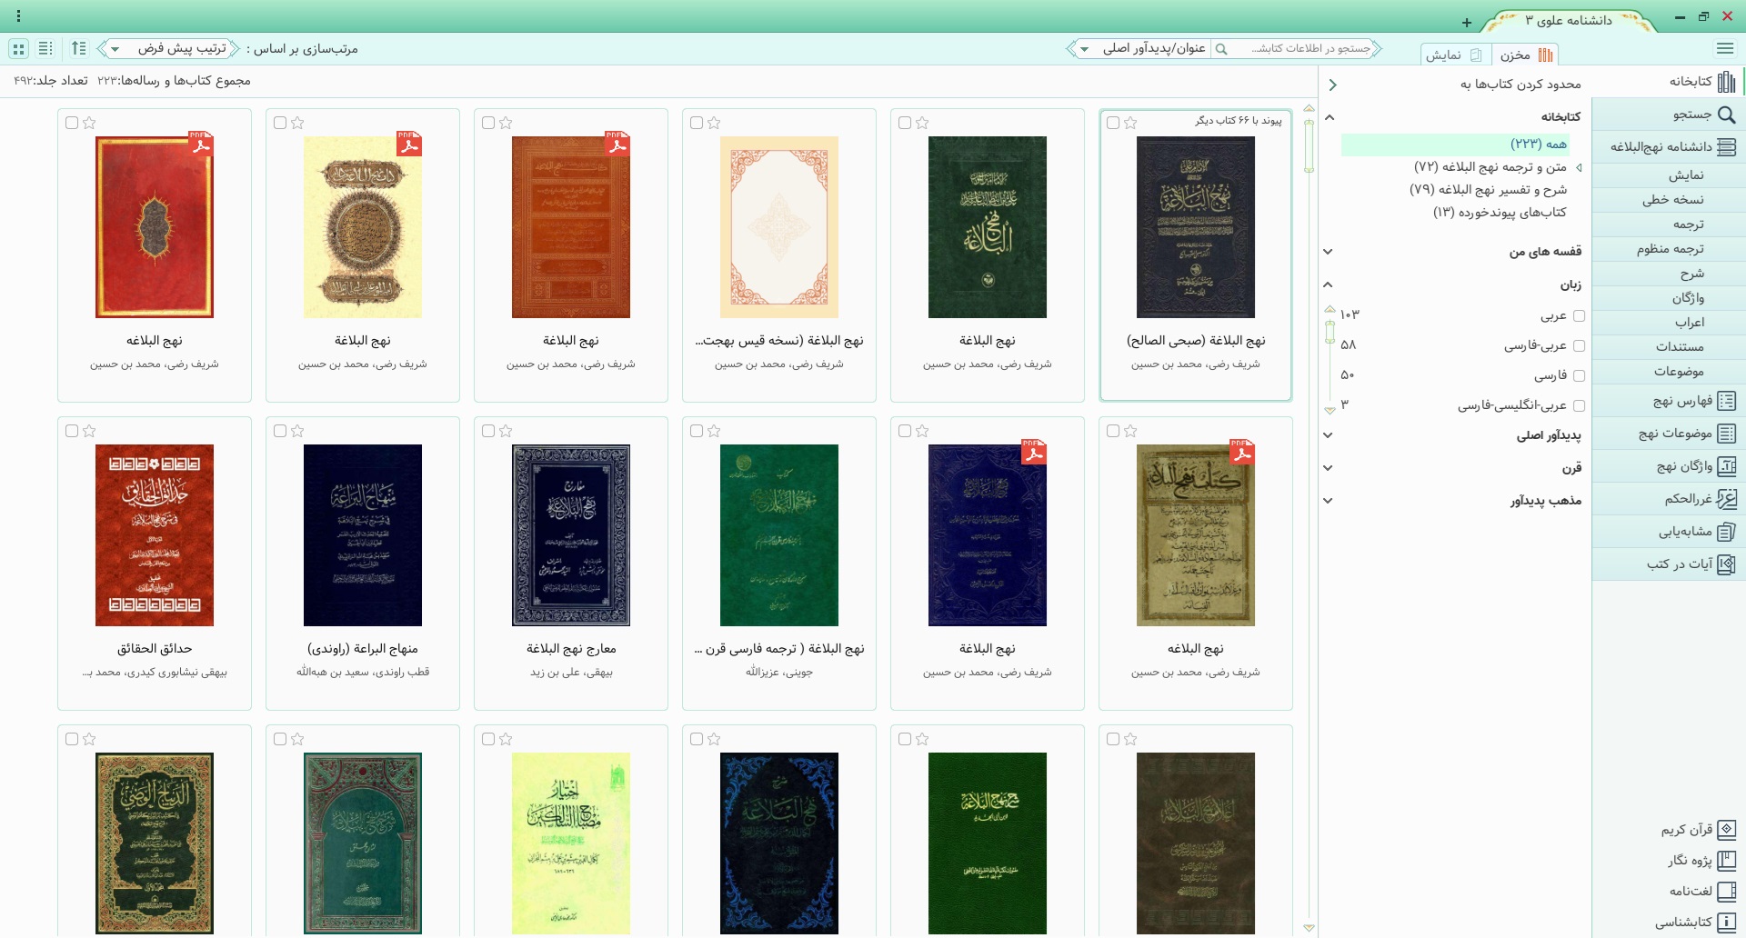Viewport: 1746px width, 938px height.
Task: Star the book معارج نهج البلاغة
Action: click(506, 431)
